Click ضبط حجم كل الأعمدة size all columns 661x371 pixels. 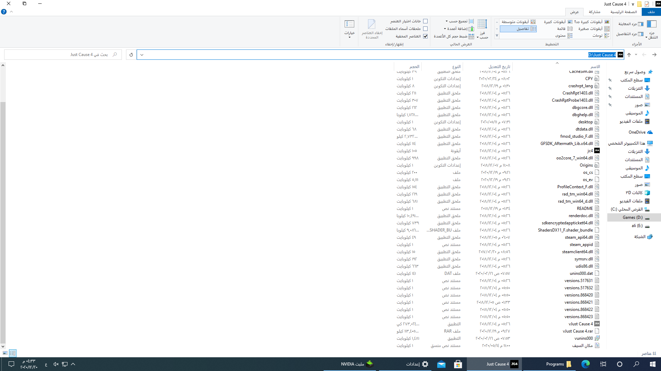click(x=454, y=36)
